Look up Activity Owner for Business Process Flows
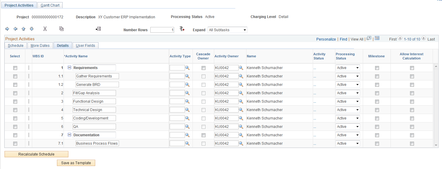442x169 pixels. tap(241, 143)
